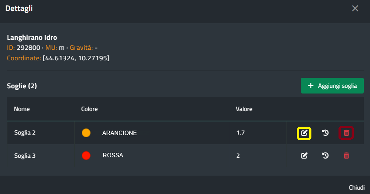The height and width of the screenshot is (194, 370).
Task: Click the ARANCIONE color label
Action: click(119, 133)
